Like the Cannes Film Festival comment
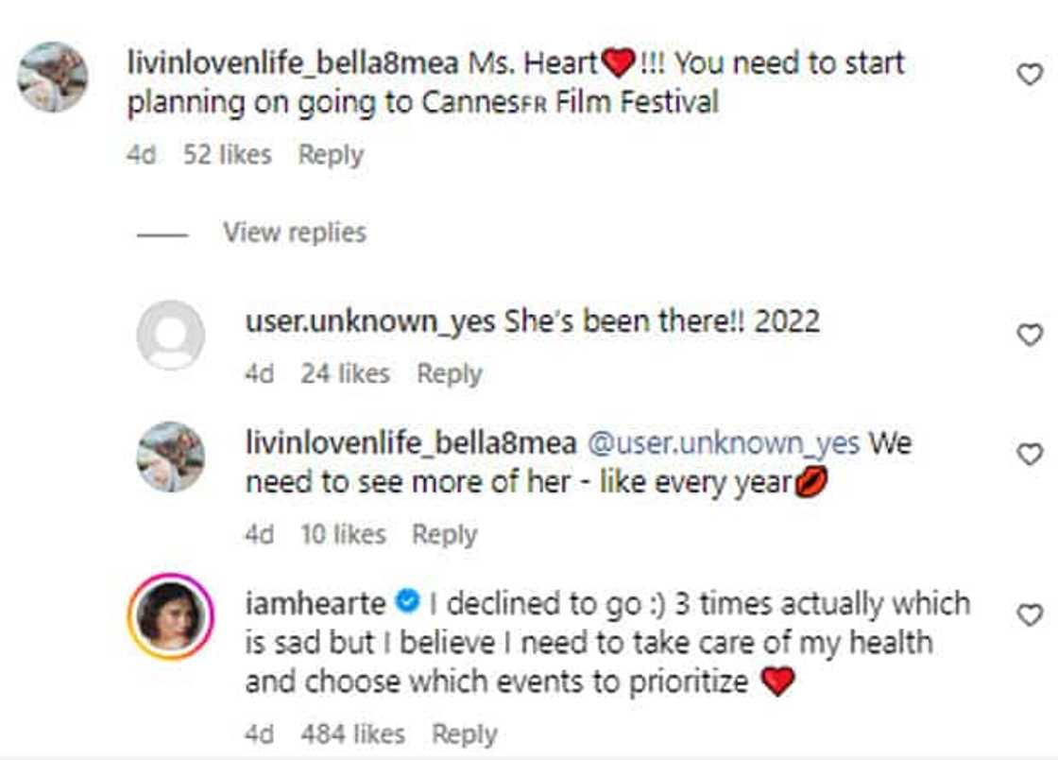The image size is (1058, 760). (1029, 75)
